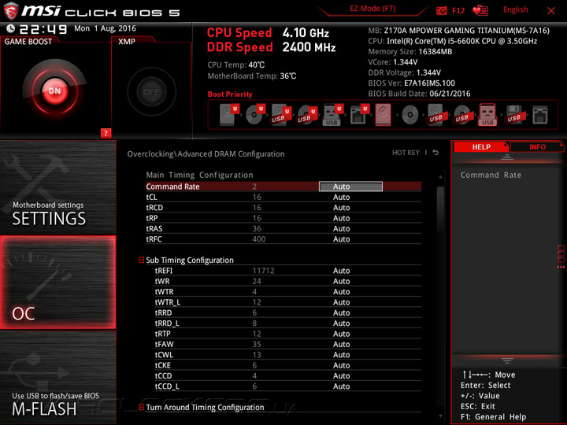
Task: Select the legacy CD/DVD boot icon without badge
Action: coord(410,115)
